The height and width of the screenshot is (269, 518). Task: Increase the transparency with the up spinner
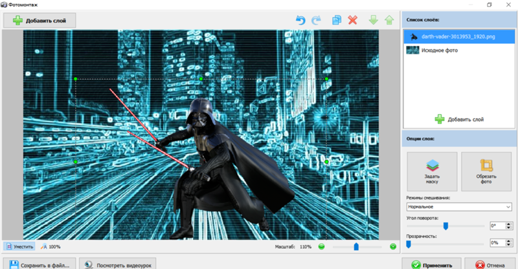click(509, 241)
